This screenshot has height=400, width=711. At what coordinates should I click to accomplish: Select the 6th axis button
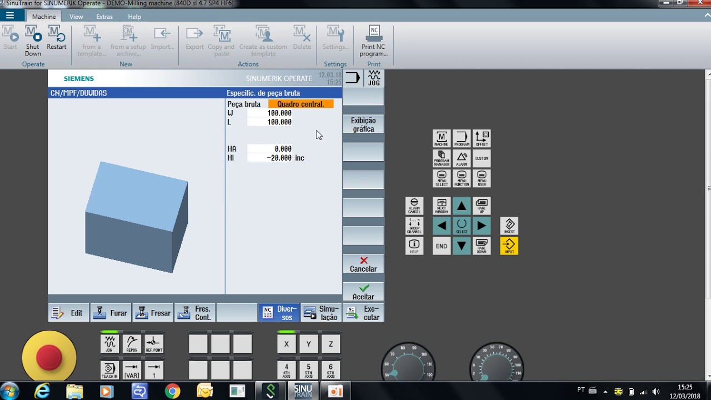click(331, 370)
